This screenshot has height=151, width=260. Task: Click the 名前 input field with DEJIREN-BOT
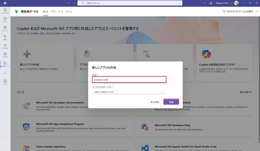click(129, 80)
